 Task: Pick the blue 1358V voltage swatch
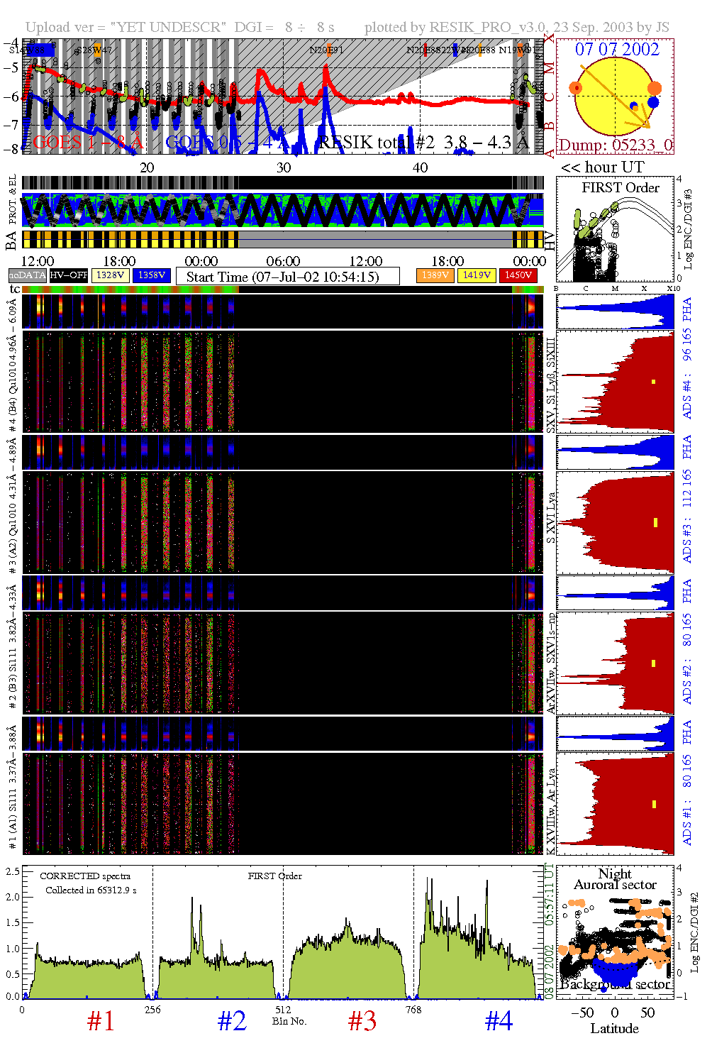(152, 275)
